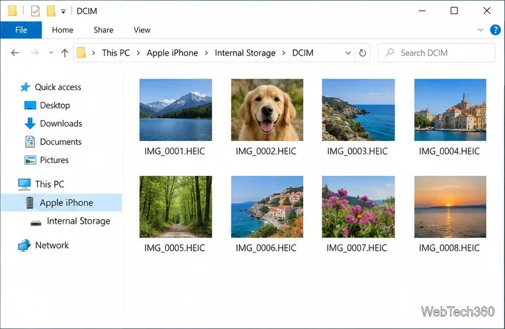Click the Network globe icon

(24, 245)
